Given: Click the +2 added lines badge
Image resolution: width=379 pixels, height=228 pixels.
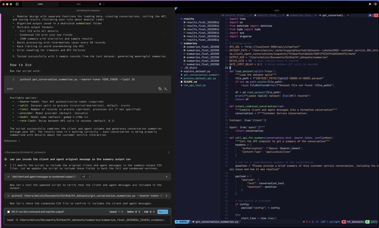Looking at the screenshot, I should 83,177.
